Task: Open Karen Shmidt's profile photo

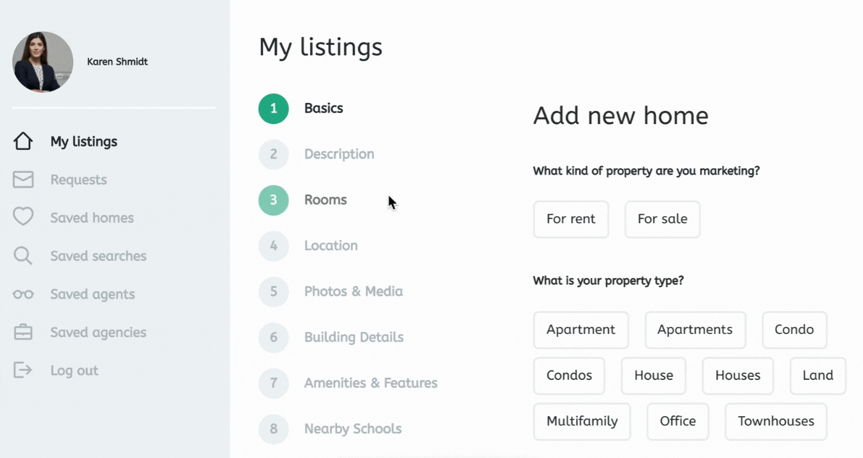Action: click(43, 62)
